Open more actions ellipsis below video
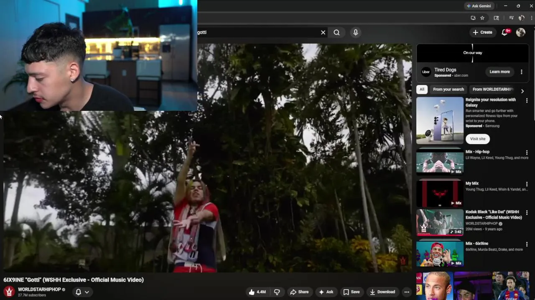This screenshot has width=535, height=300. 407,292
